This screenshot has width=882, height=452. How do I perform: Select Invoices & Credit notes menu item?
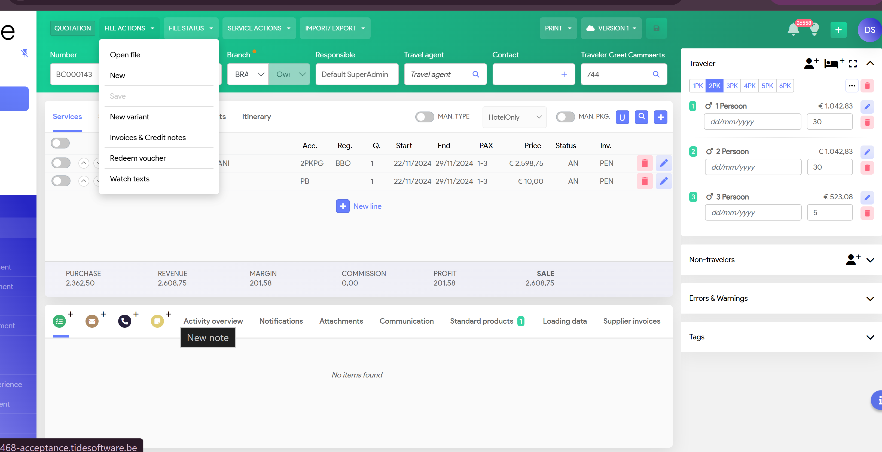pyautogui.click(x=148, y=137)
